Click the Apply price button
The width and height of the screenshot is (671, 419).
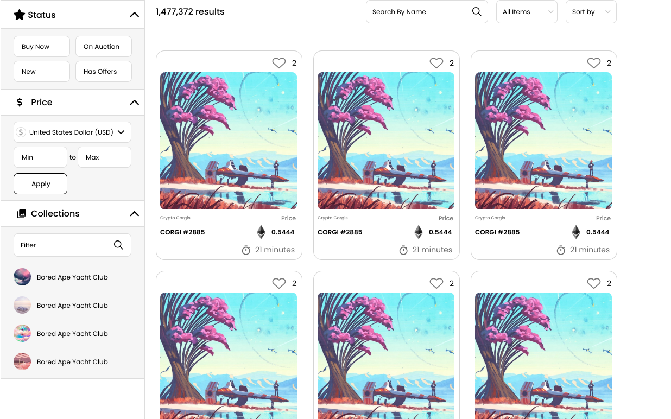40,184
